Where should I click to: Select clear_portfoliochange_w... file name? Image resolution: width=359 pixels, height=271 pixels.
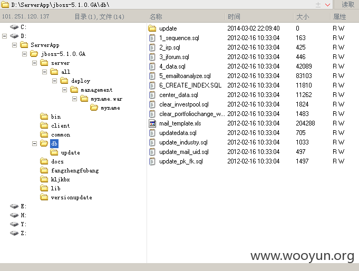tap(192, 114)
